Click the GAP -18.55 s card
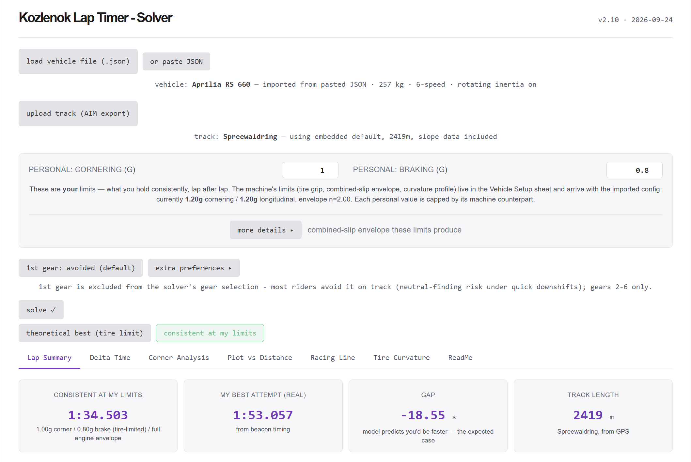The height and width of the screenshot is (462, 691). pyautogui.click(x=428, y=416)
